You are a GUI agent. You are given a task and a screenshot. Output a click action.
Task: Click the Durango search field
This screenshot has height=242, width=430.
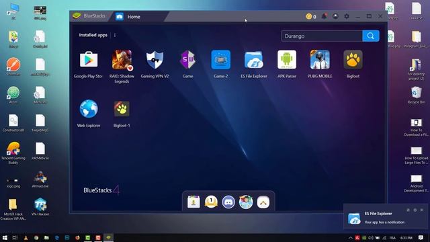(321, 36)
